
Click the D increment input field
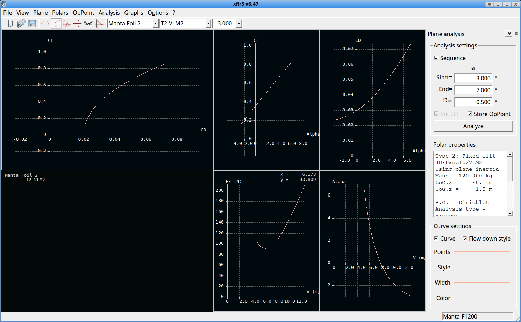pyautogui.click(x=473, y=102)
